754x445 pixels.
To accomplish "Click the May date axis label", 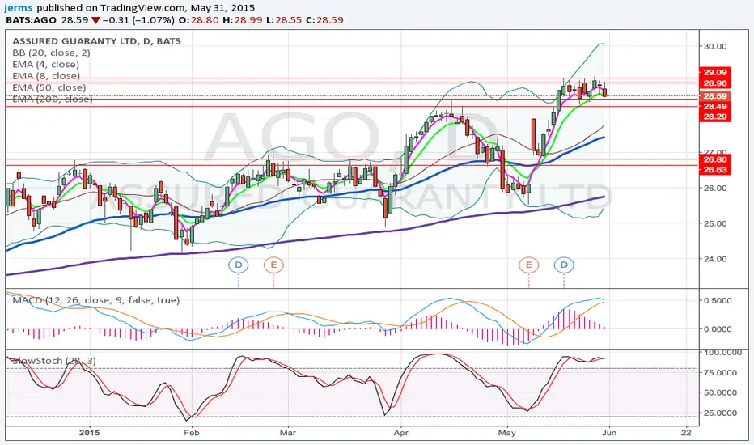I will pos(506,433).
